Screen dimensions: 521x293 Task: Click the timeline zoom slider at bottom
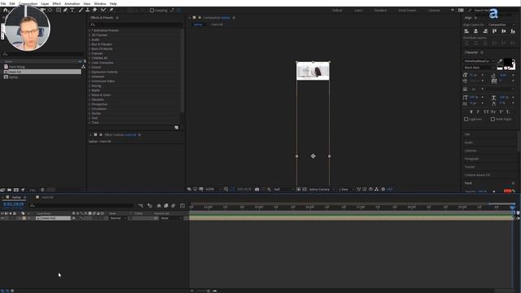(203, 291)
